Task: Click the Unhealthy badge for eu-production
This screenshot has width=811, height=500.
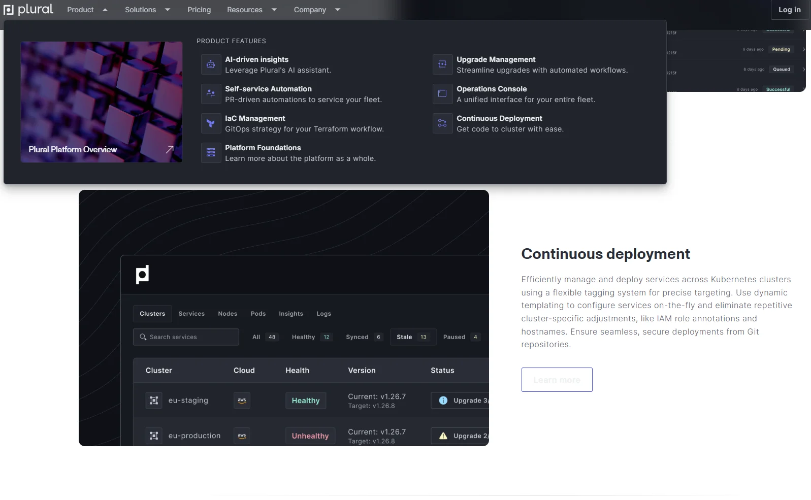Action: pos(310,436)
